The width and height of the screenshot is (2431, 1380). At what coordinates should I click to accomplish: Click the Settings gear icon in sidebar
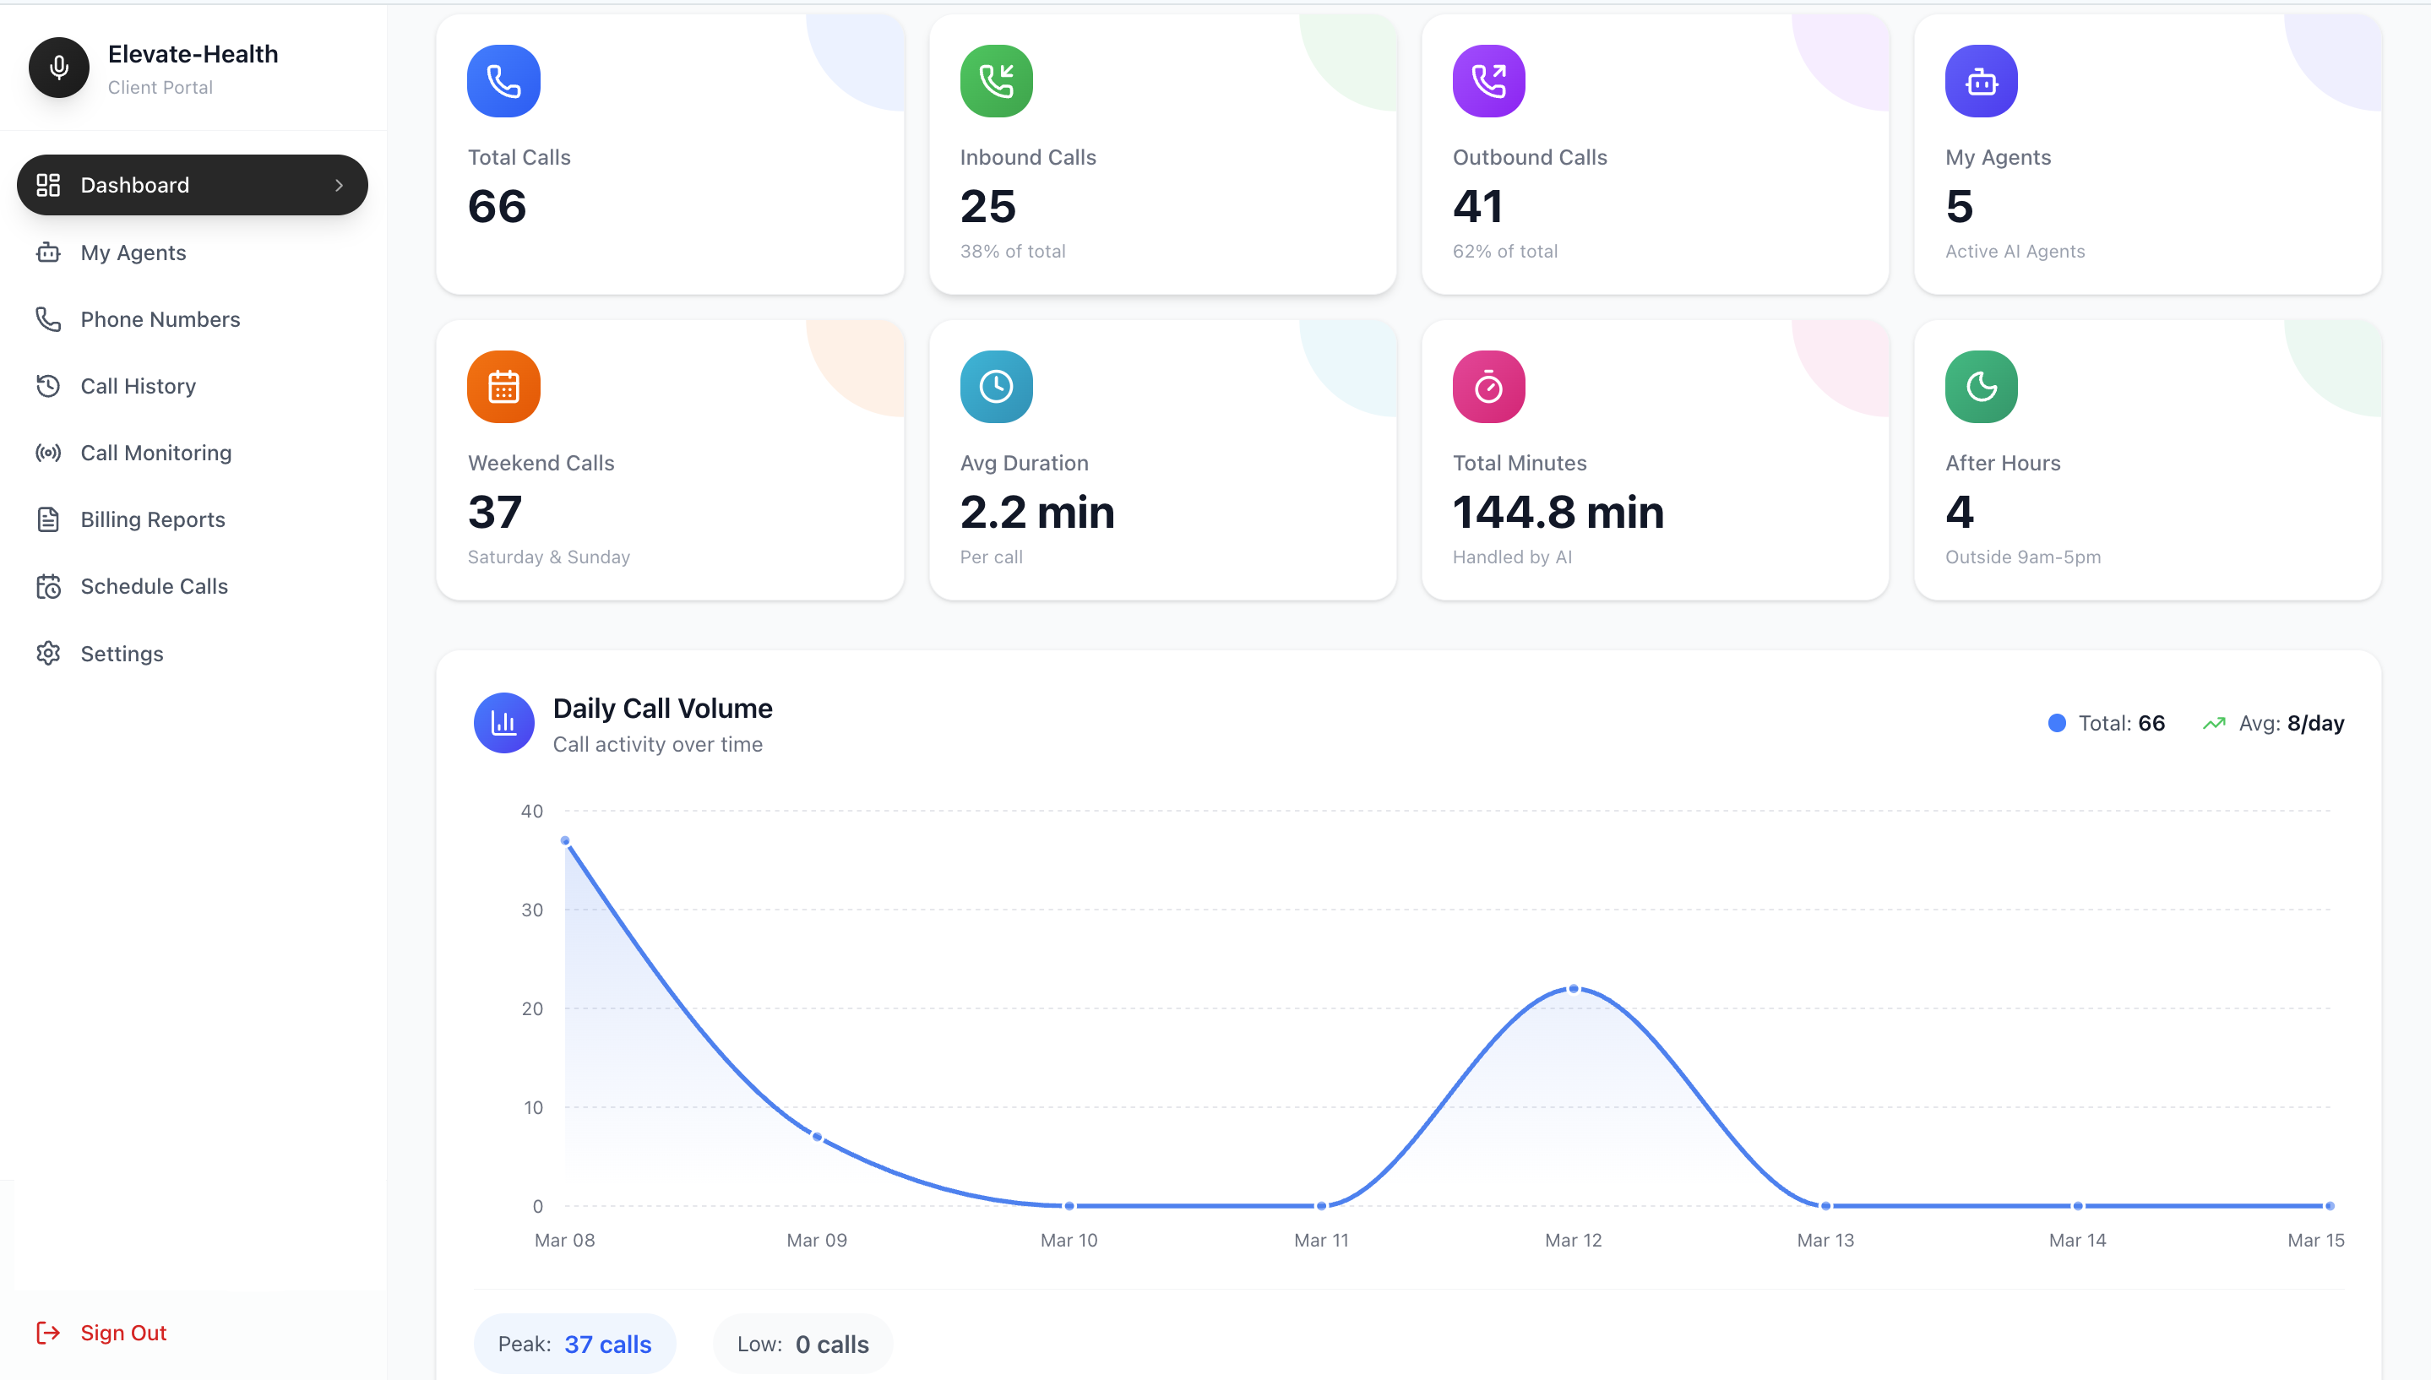[49, 653]
